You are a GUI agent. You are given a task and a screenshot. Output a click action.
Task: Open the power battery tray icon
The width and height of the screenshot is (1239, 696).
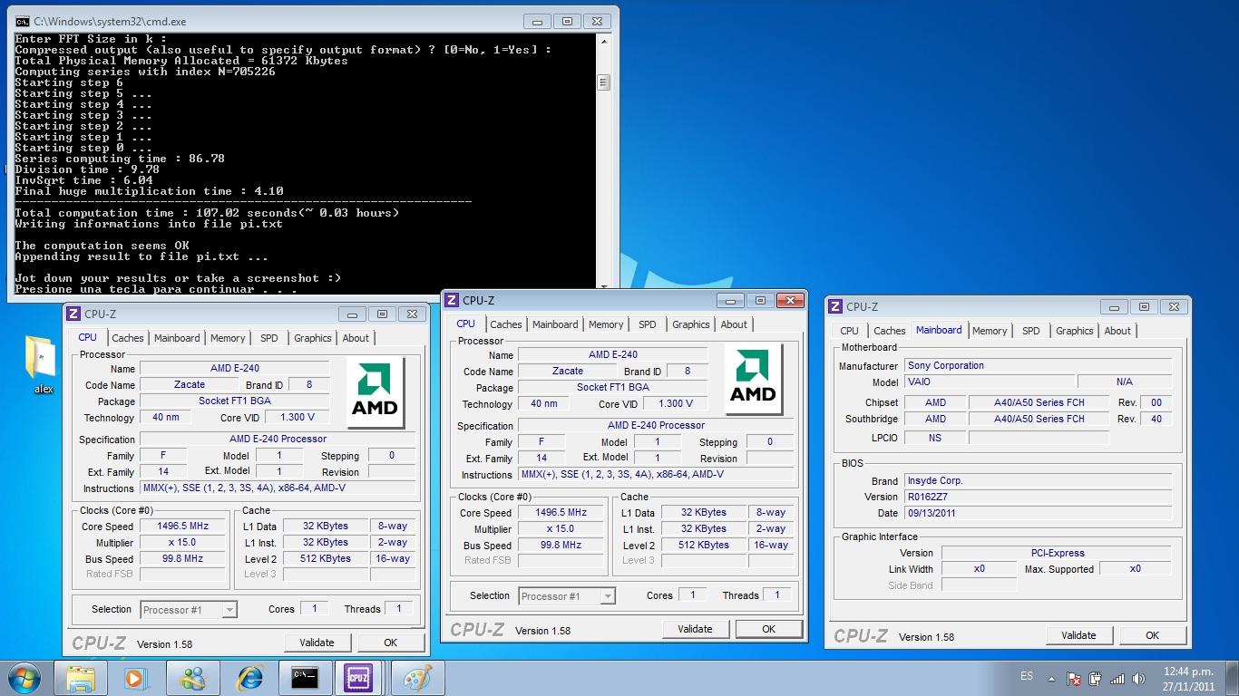coord(1096,678)
